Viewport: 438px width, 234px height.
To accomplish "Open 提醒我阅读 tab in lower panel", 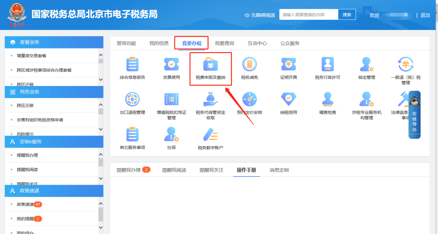I will coord(174,170).
